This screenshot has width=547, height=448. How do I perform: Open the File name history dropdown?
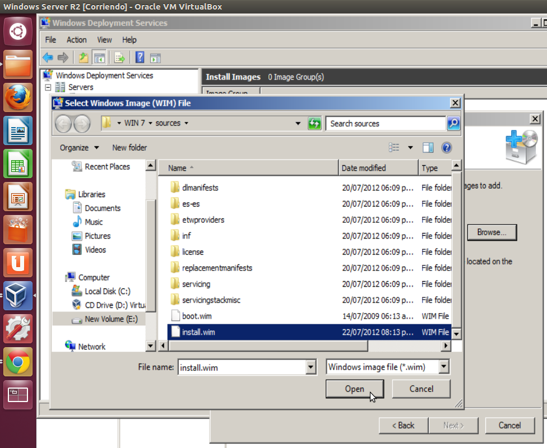pos(311,367)
